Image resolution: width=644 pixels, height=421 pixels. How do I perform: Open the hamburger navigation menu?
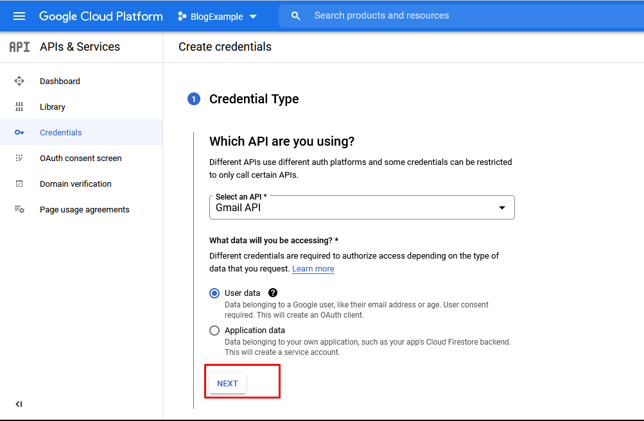pyautogui.click(x=19, y=16)
